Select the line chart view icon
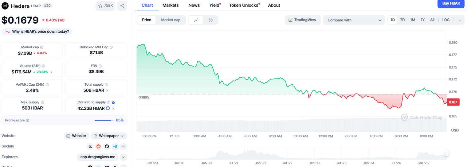This screenshot has height=167, width=467. click(x=196, y=20)
